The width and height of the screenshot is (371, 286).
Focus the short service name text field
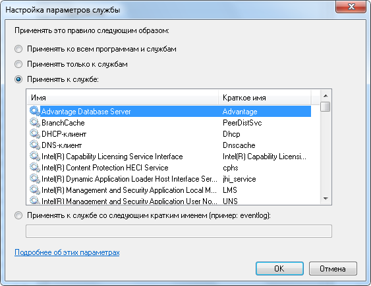(179, 231)
